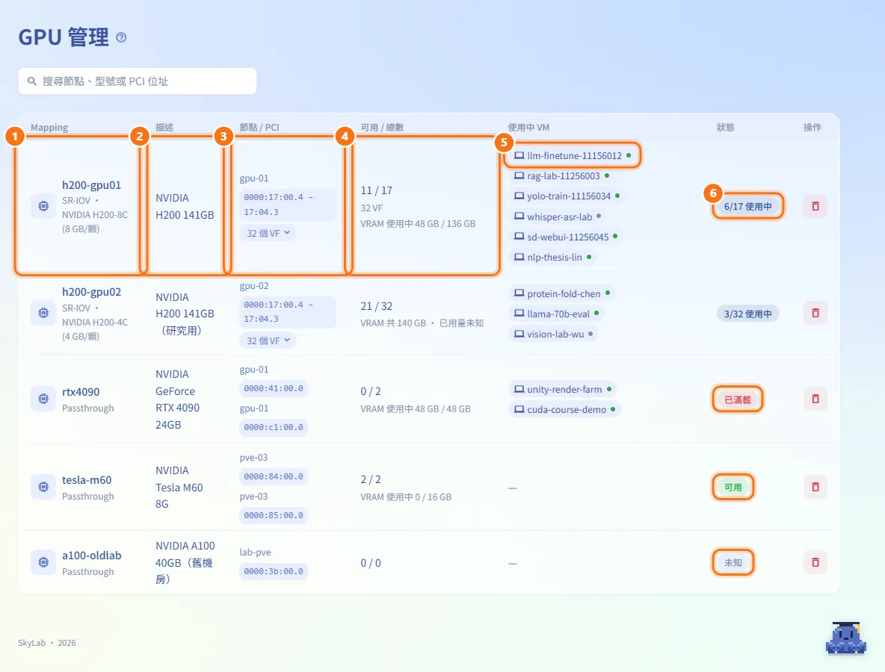The height and width of the screenshot is (672, 885).
Task: Click the 3/32 使用中 status badge
Action: 748,314
